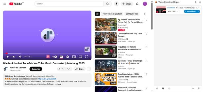Open Smooth Jazz live video thumbnail
Screen dimensions: 203x92
point(106,24)
